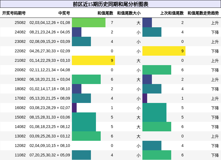Click winning numbers 05,13,20,21,25 + 08,09
This screenshot has width=221, height=160.
point(50,98)
